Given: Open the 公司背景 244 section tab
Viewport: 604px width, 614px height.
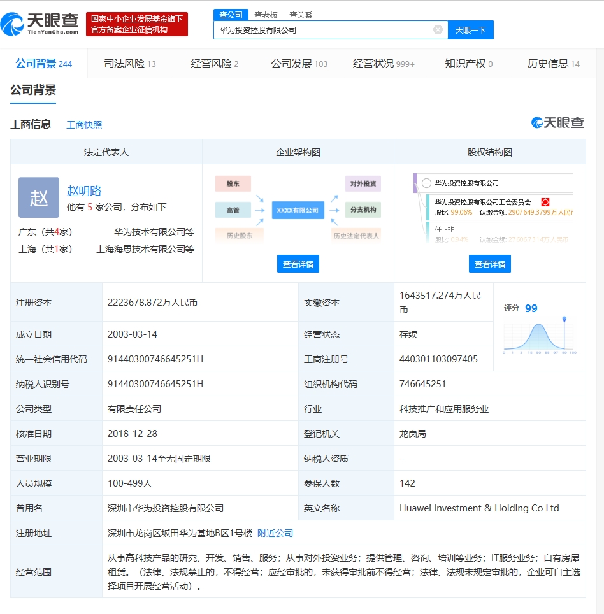Looking at the screenshot, I should click(43, 64).
